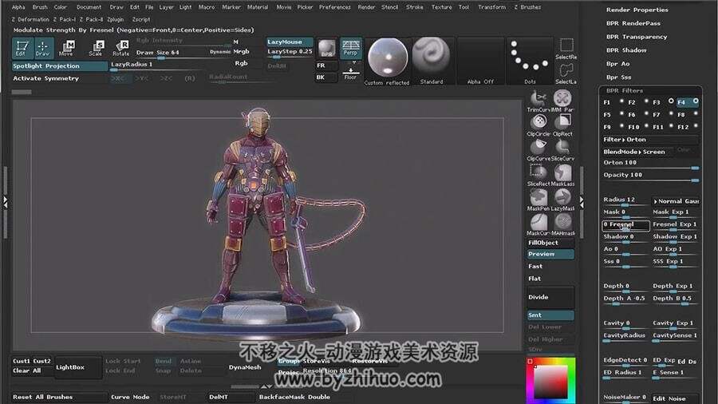Select BPR filter slot F3
718x404 pixels.
[663, 102]
